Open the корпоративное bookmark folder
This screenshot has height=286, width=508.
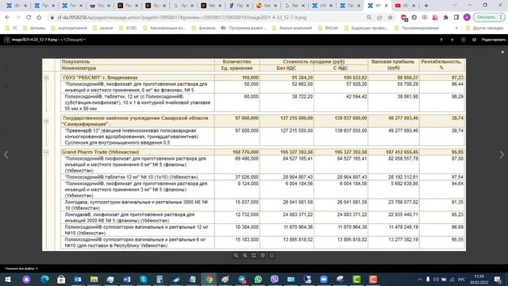(x=69, y=29)
